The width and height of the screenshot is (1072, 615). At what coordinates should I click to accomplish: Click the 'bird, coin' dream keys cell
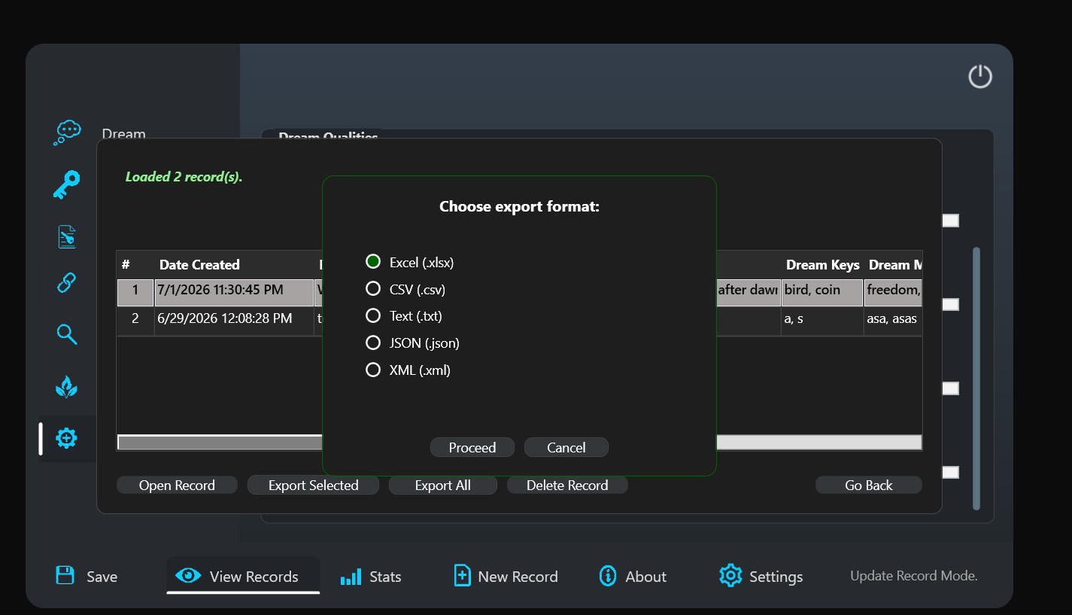[821, 292]
